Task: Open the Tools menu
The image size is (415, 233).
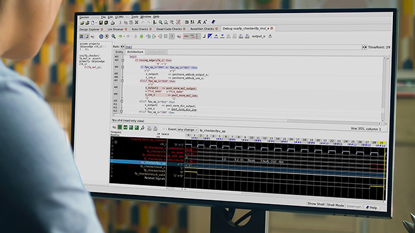Action: click(135, 17)
